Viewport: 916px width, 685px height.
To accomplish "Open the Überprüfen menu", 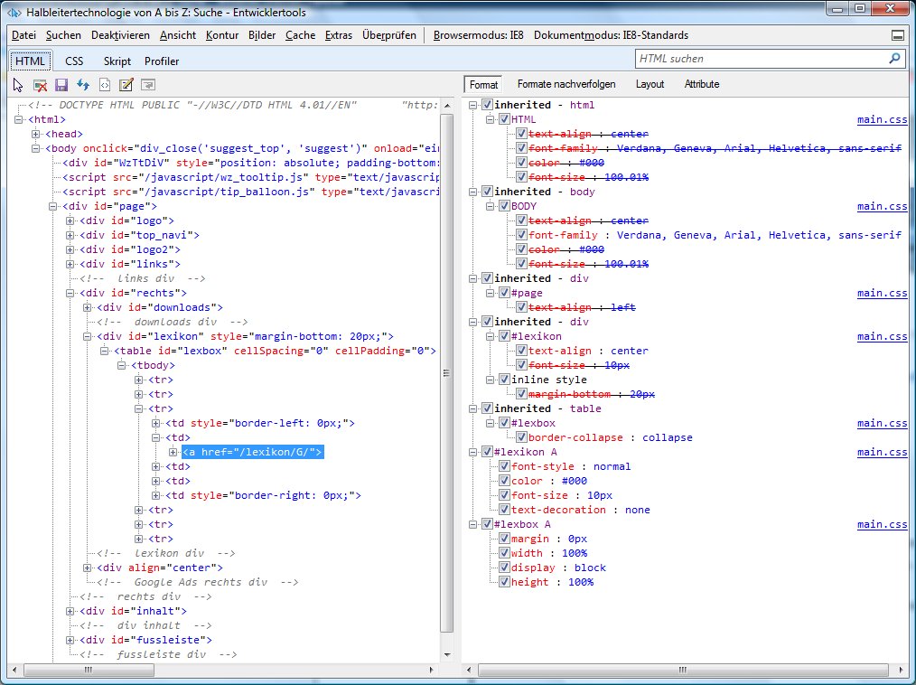I will click(389, 35).
